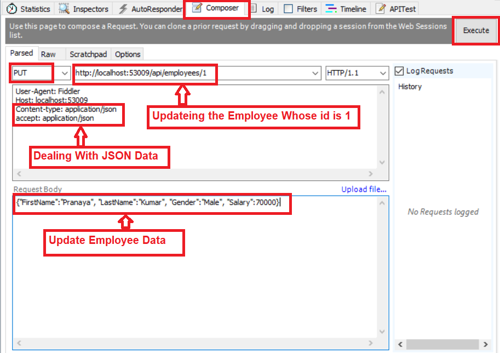Screen dimensions: 500x353
Task: Open the Scratchpad tab
Action: [88, 54]
